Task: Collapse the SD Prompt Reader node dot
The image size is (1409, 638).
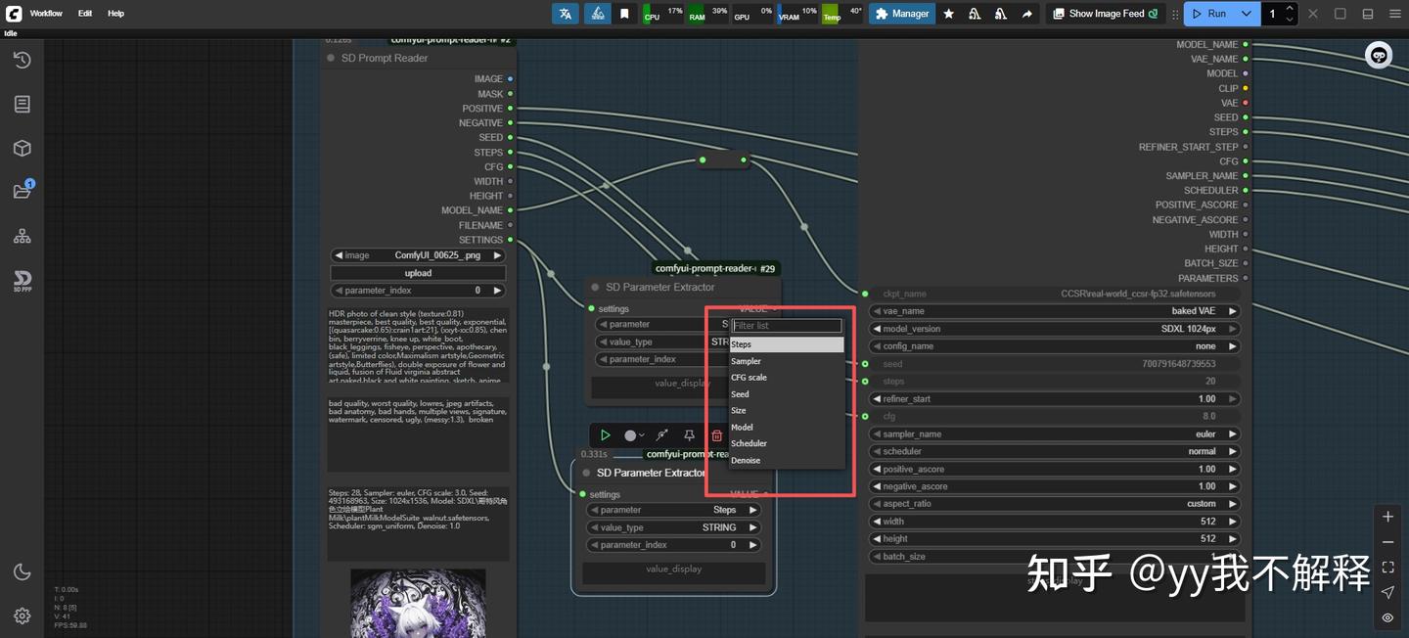Action: [x=331, y=58]
